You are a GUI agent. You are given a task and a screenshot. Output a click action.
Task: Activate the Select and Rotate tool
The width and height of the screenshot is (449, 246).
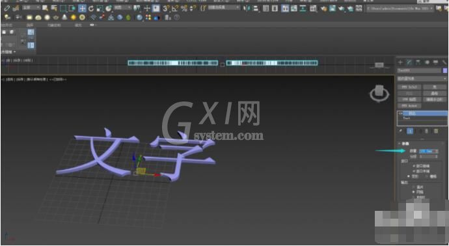91,9
